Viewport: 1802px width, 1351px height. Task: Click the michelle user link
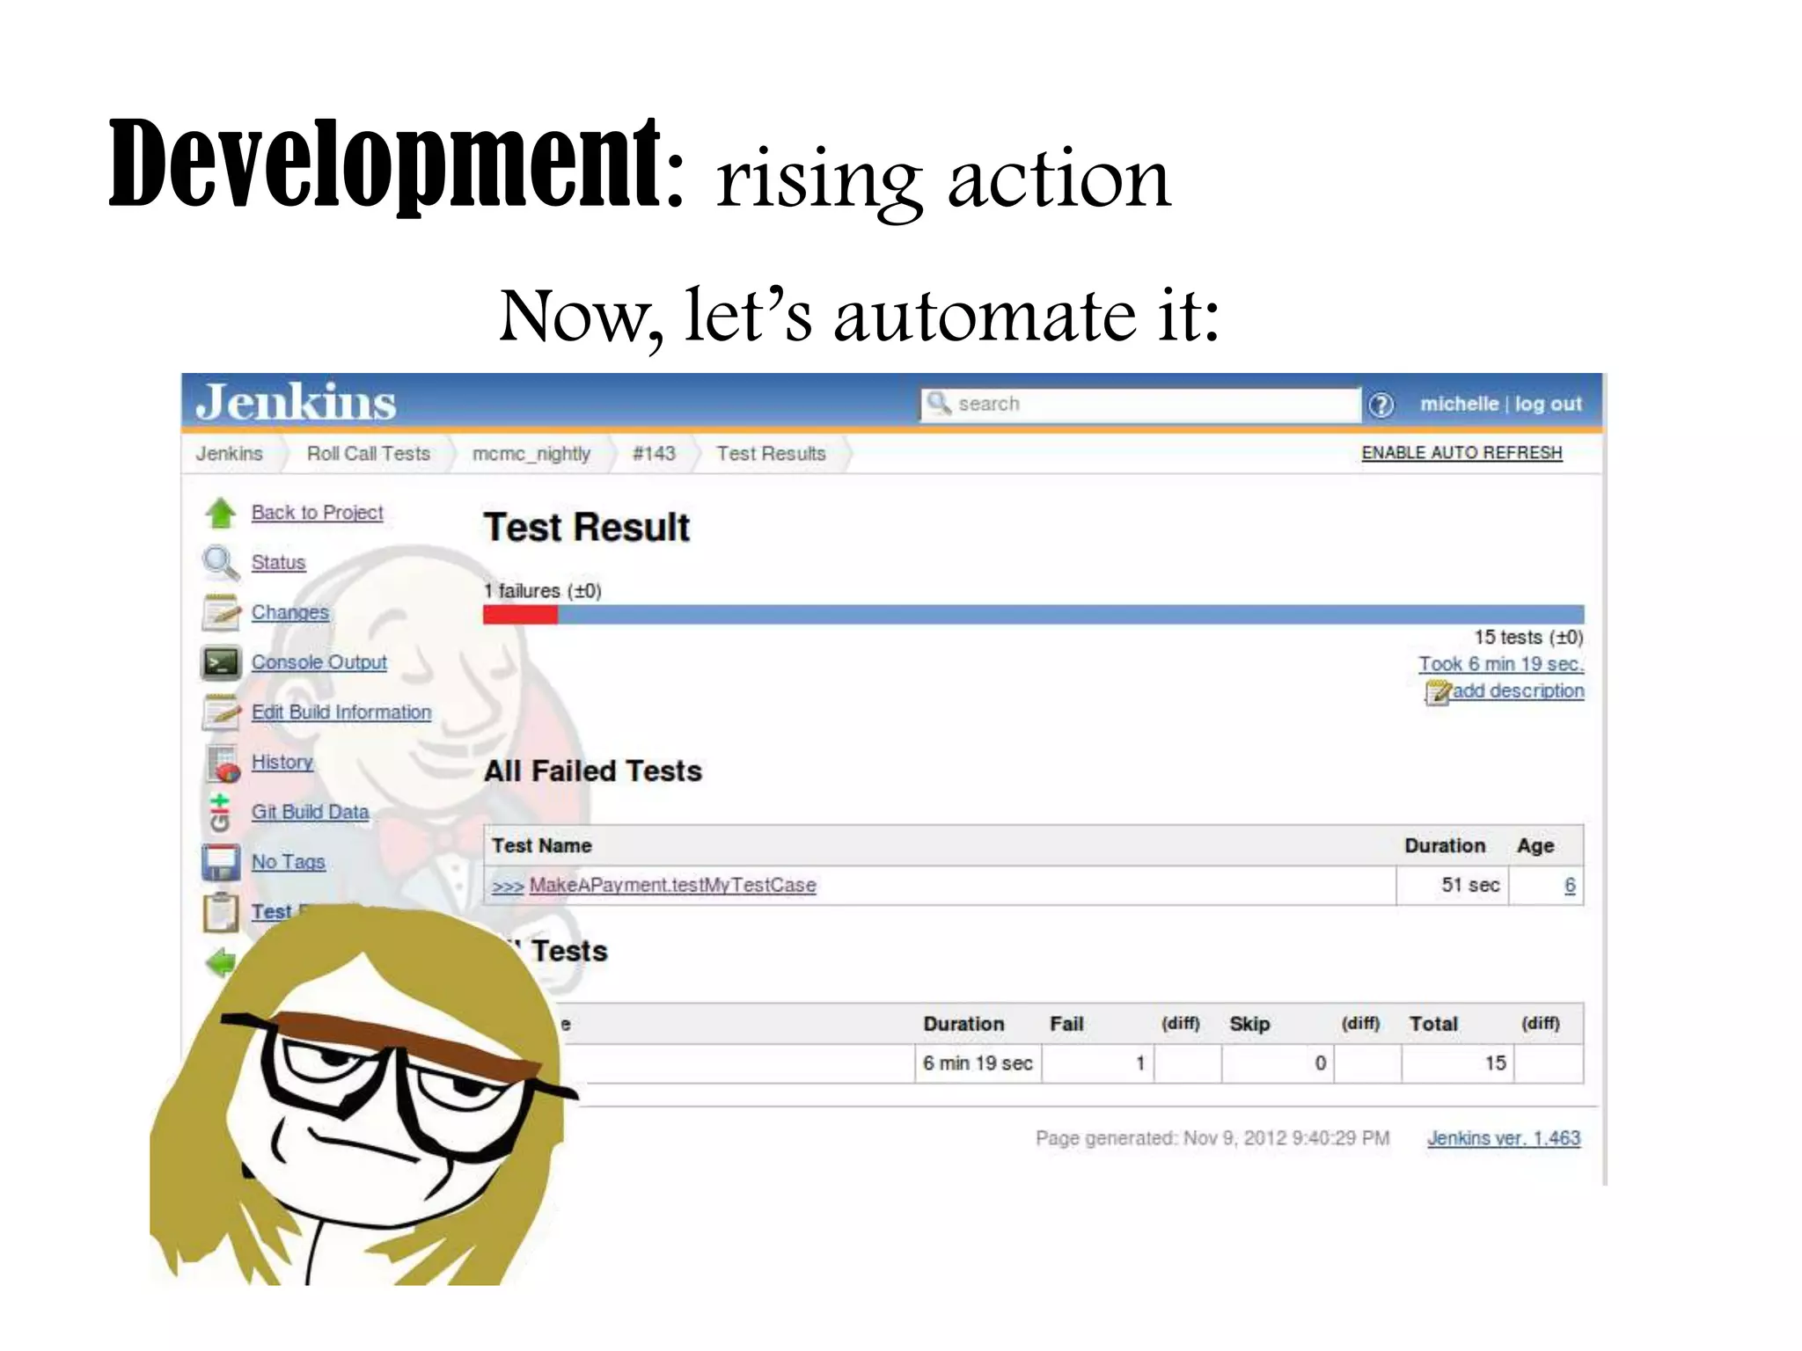click(x=1459, y=404)
